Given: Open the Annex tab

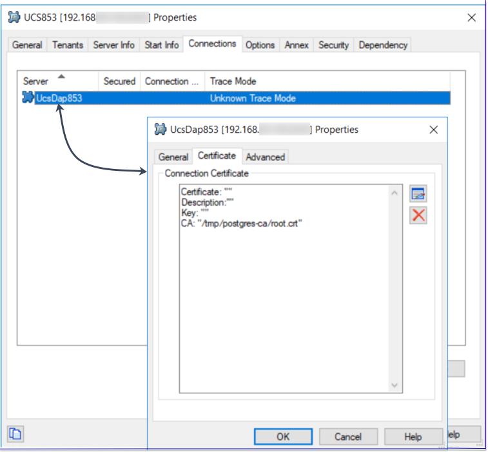Looking at the screenshot, I should (297, 45).
